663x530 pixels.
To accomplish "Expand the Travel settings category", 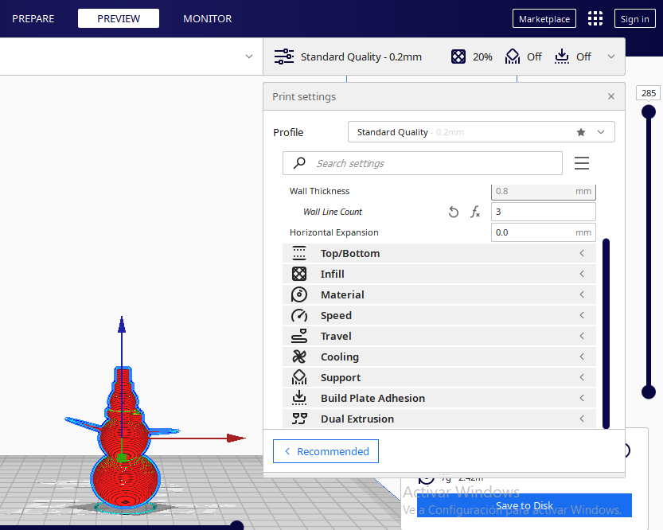I will [x=439, y=336].
